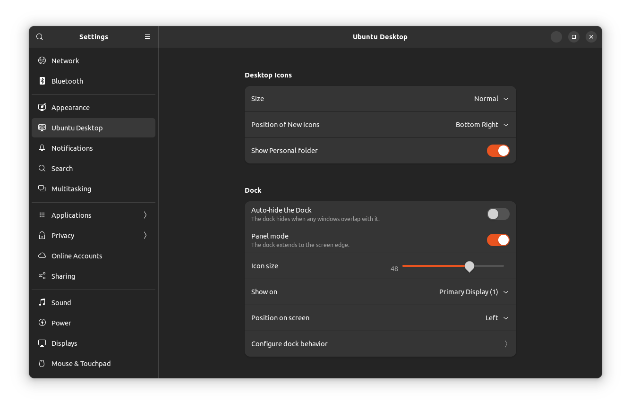This screenshot has width=631, height=410.
Task: Open the Show on display selector
Action: tap(473, 292)
